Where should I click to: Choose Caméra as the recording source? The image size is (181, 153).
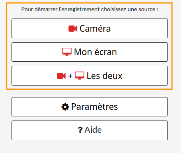coord(90,28)
